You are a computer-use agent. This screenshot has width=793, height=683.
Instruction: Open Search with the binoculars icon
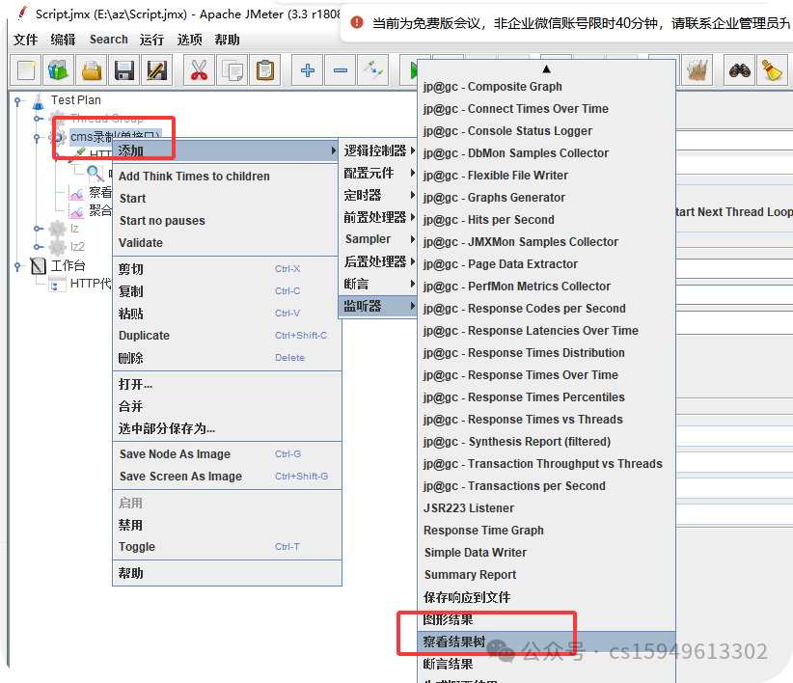739,70
